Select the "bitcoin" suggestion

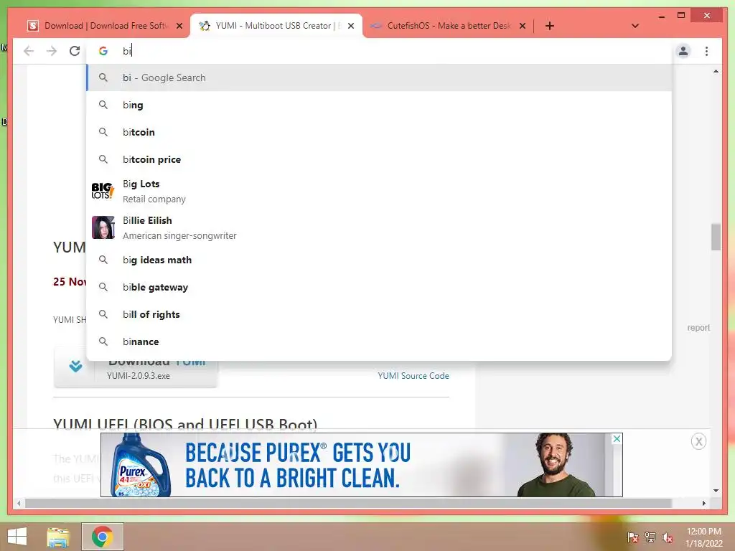[x=379, y=132]
